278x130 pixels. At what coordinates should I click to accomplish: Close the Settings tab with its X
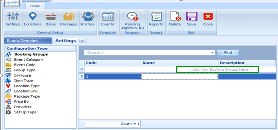(x=82, y=41)
